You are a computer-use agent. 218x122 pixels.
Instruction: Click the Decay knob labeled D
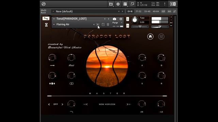coord(161,58)
